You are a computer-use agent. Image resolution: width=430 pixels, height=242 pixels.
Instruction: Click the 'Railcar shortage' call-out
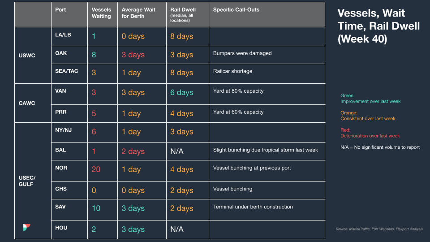tap(232, 71)
